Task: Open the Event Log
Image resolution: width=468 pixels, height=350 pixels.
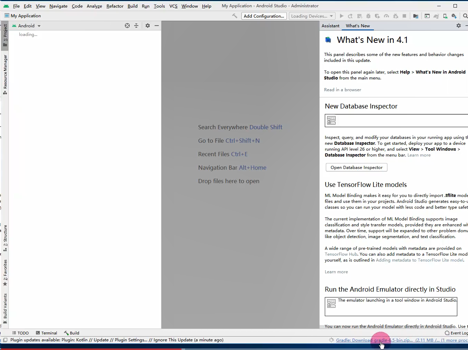Action: [456, 333]
